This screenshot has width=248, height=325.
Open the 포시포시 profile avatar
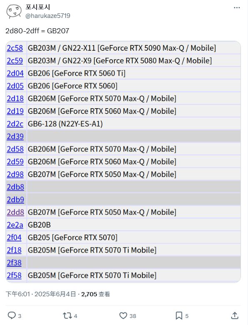pyautogui.click(x=14, y=11)
